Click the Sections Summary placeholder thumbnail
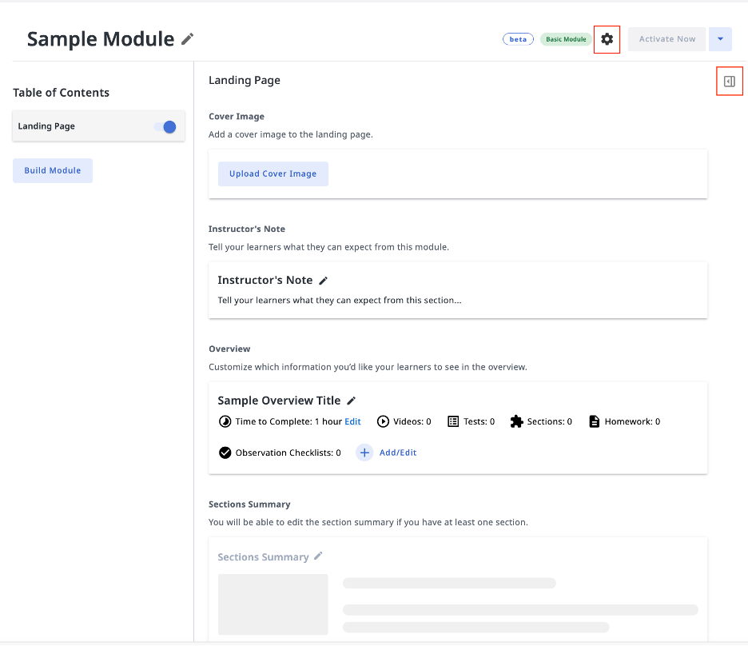 pyautogui.click(x=273, y=604)
